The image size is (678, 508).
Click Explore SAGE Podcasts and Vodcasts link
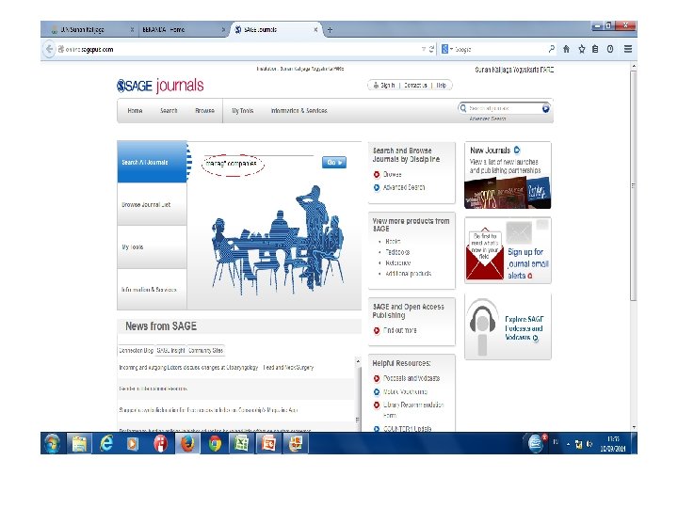click(x=524, y=328)
